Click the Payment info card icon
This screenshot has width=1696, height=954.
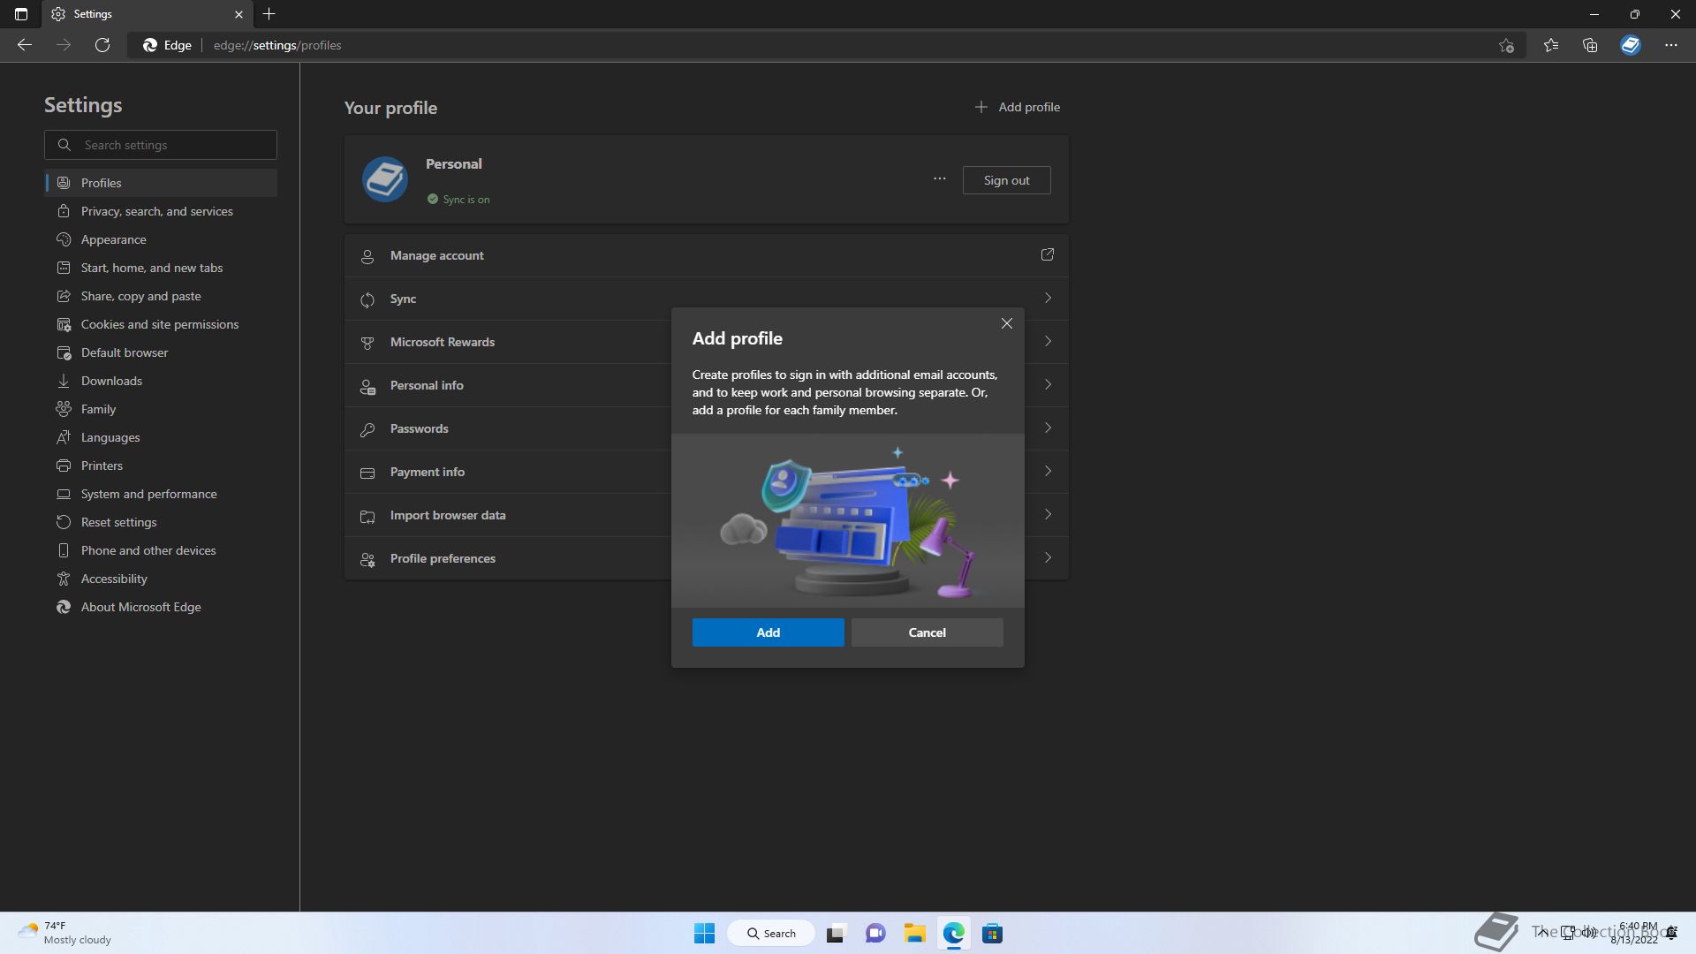pyautogui.click(x=367, y=473)
